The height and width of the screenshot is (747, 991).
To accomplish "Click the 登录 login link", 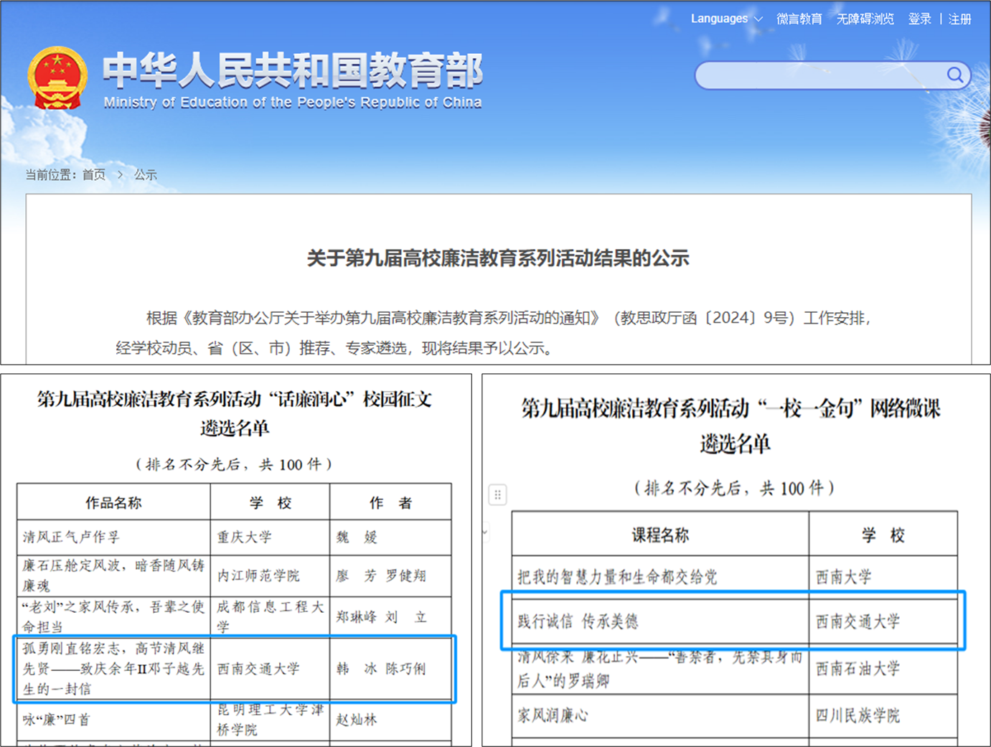I will [919, 19].
